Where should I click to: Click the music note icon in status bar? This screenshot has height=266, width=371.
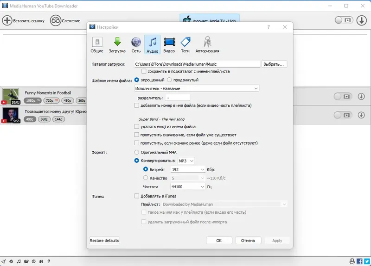(19, 261)
